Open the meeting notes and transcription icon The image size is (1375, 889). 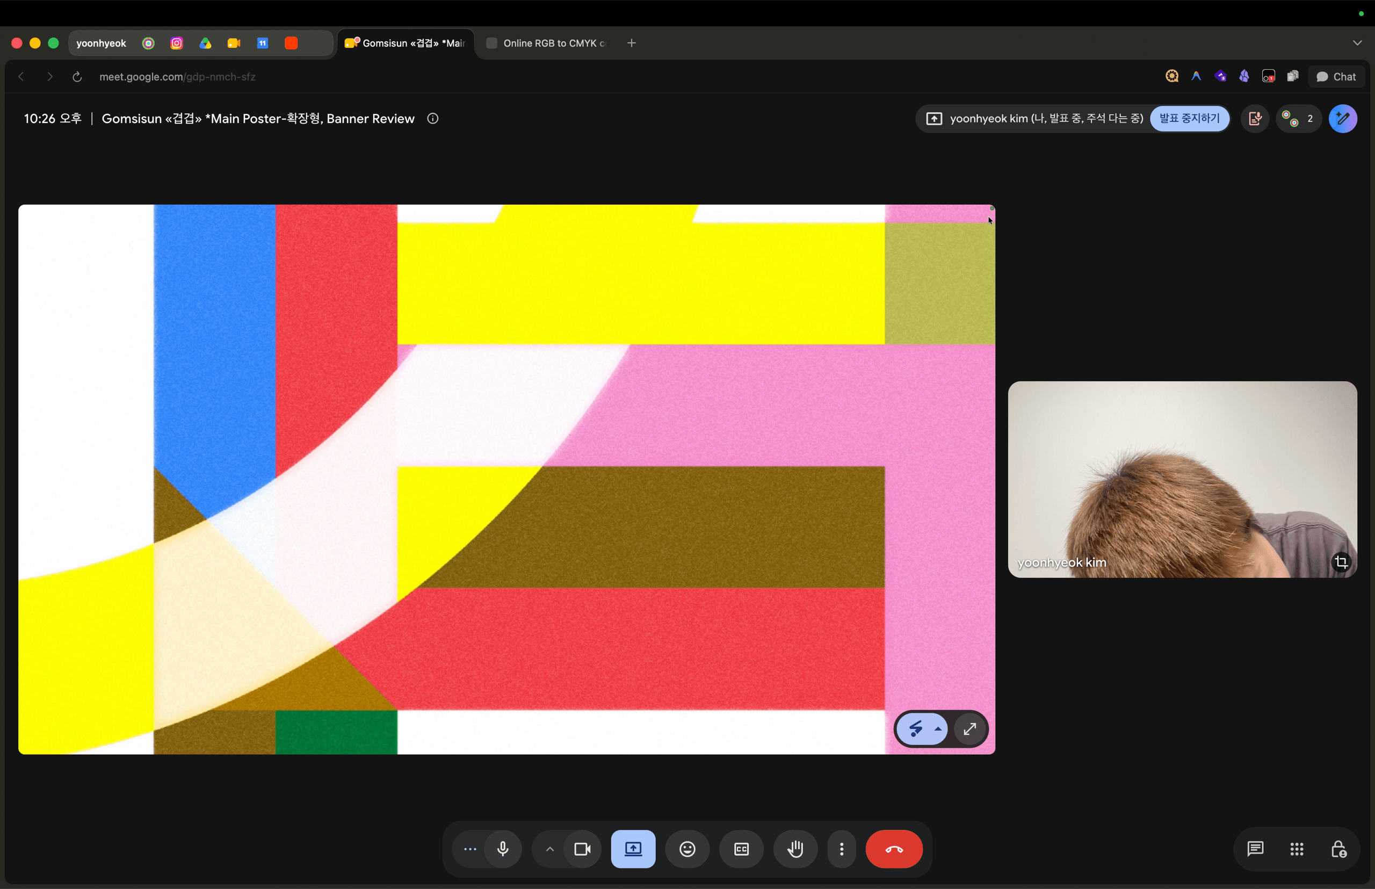pyautogui.click(x=1255, y=118)
